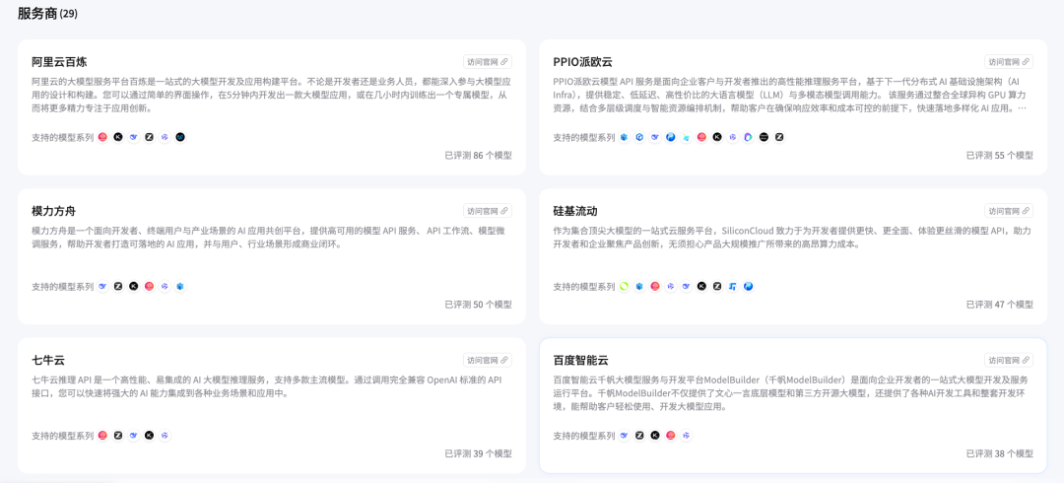Viewport: 1064px width, 483px height.
Task: Click the green ring icon in 硅基流动 card
Action: (624, 287)
